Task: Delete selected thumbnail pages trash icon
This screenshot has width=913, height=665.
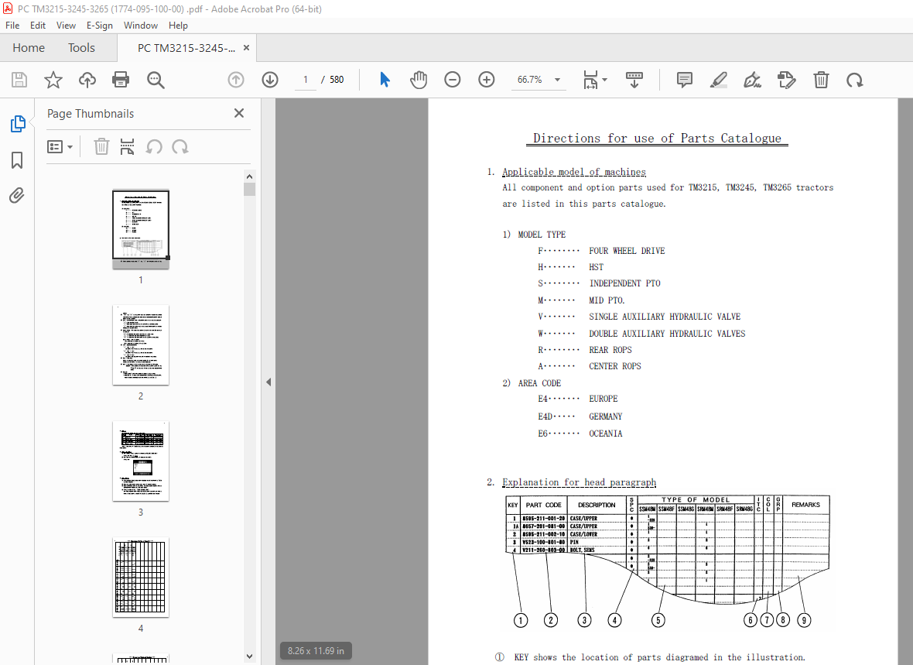Action: coord(101,146)
